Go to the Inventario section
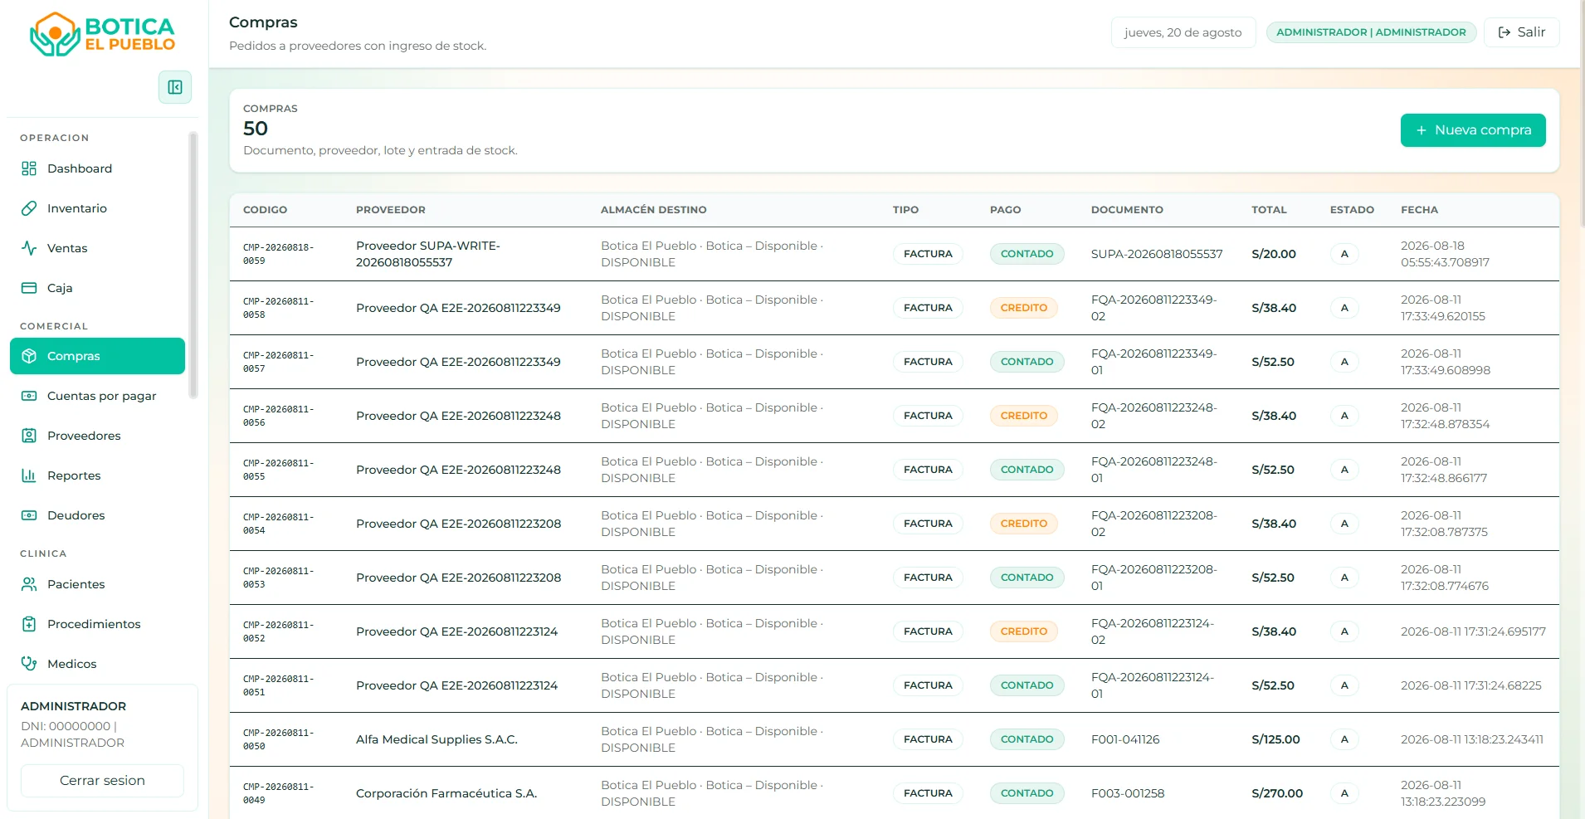The width and height of the screenshot is (1585, 819). coord(97,208)
